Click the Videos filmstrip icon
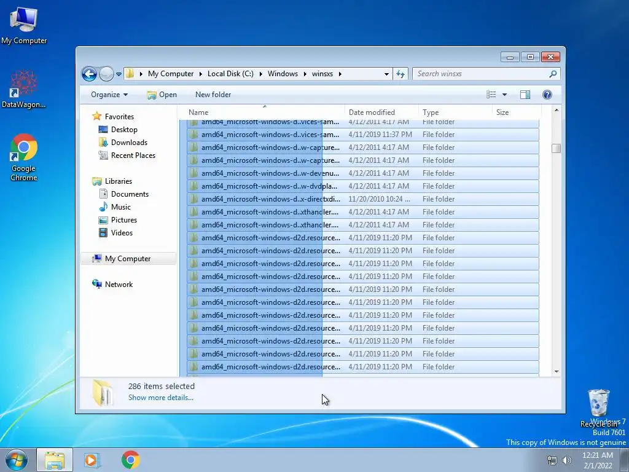 (103, 232)
